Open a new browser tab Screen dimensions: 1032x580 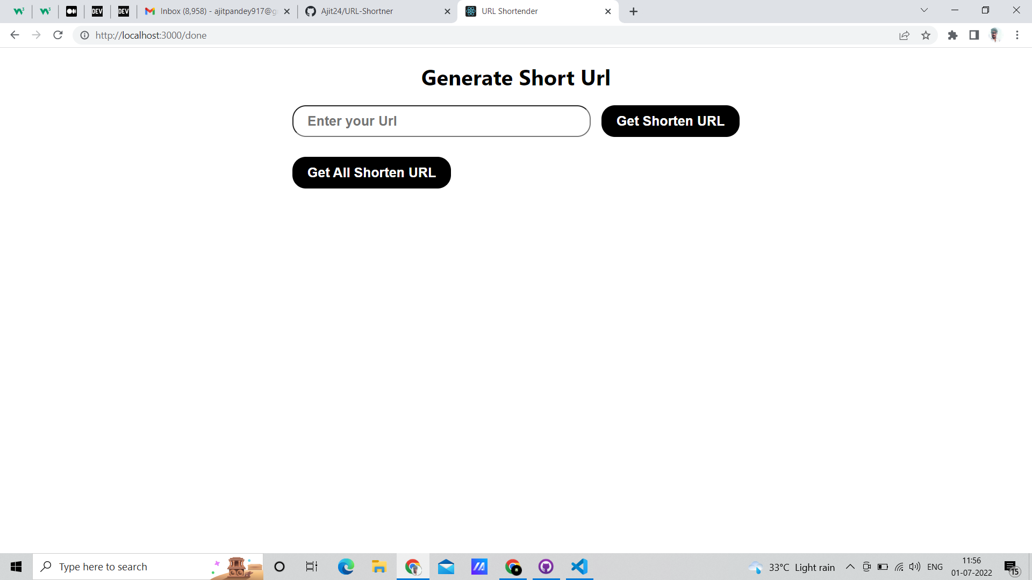(x=634, y=11)
